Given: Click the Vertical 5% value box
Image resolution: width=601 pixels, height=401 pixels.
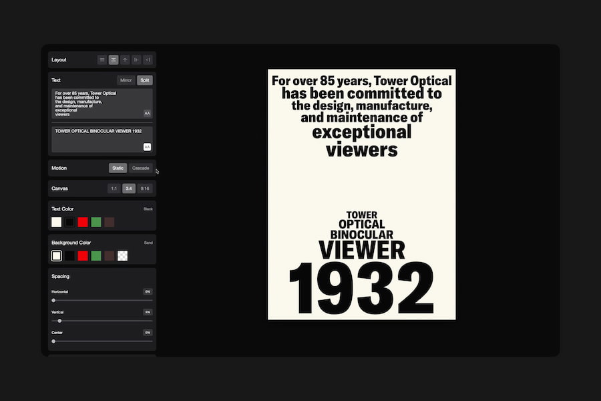Looking at the screenshot, I should pos(148,312).
